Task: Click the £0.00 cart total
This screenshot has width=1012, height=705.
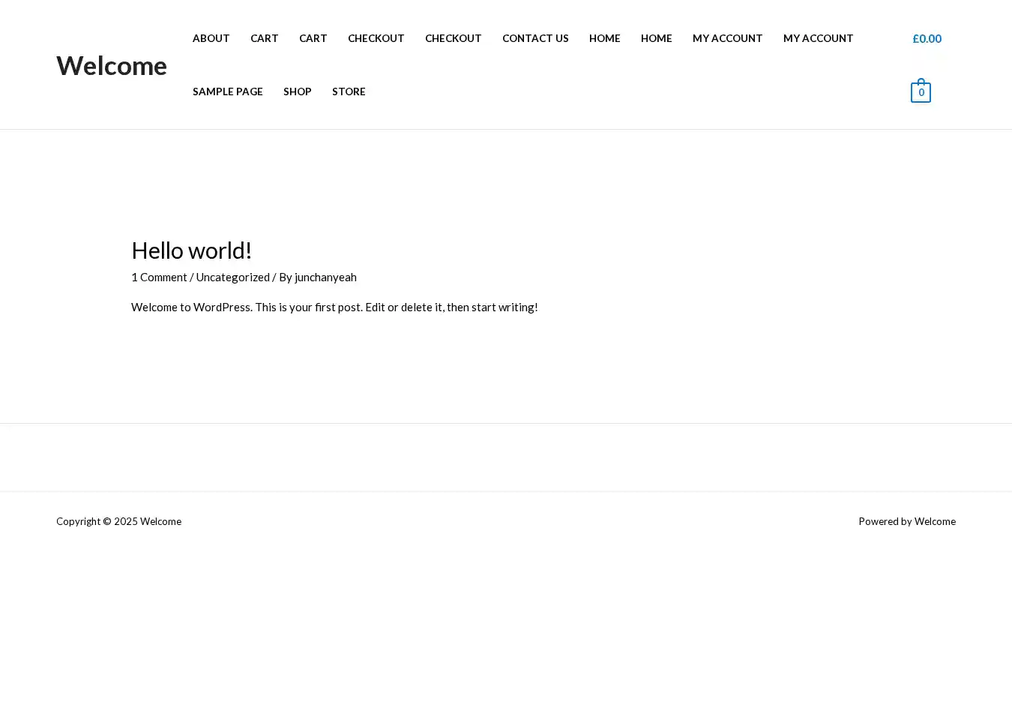Action: (x=927, y=38)
